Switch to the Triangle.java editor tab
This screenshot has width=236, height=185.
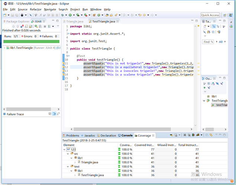point(74,21)
